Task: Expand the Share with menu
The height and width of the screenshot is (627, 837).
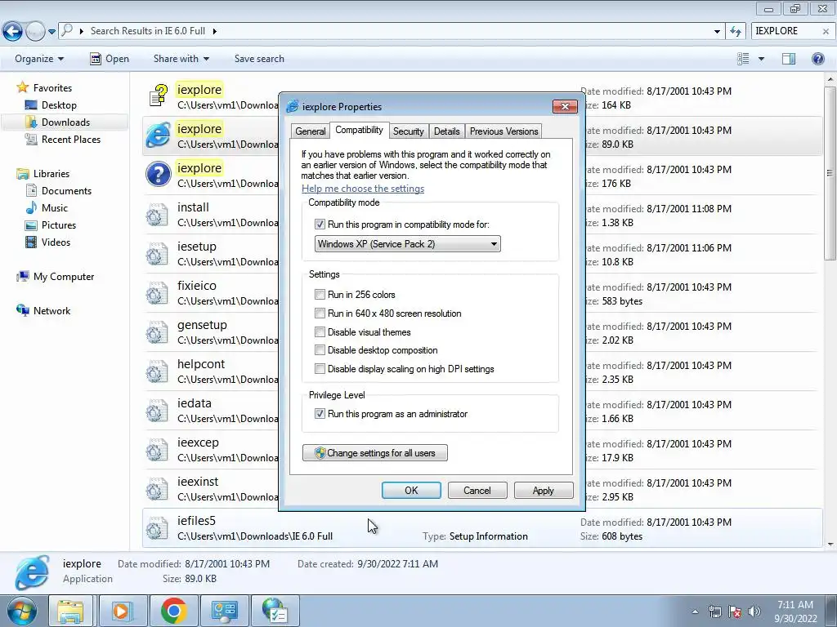Action: coord(181,59)
